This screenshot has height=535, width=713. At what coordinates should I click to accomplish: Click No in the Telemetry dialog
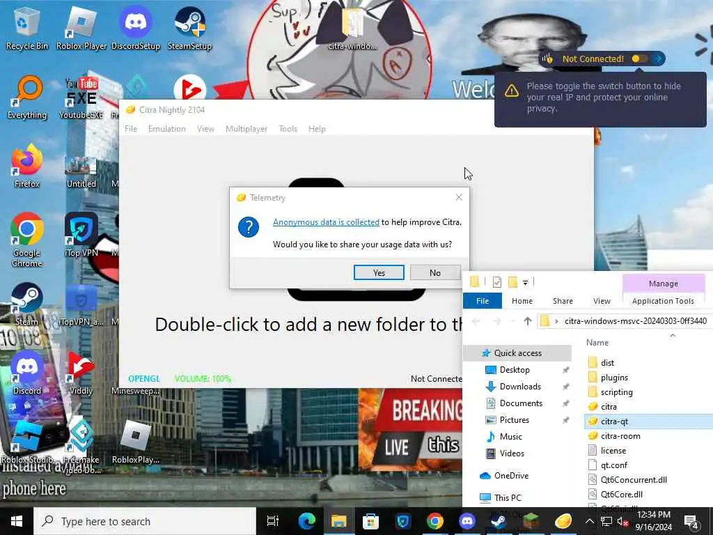click(x=435, y=272)
